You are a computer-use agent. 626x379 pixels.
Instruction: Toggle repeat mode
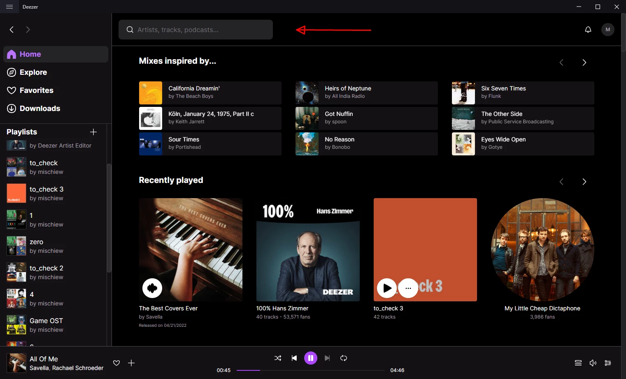(x=344, y=358)
